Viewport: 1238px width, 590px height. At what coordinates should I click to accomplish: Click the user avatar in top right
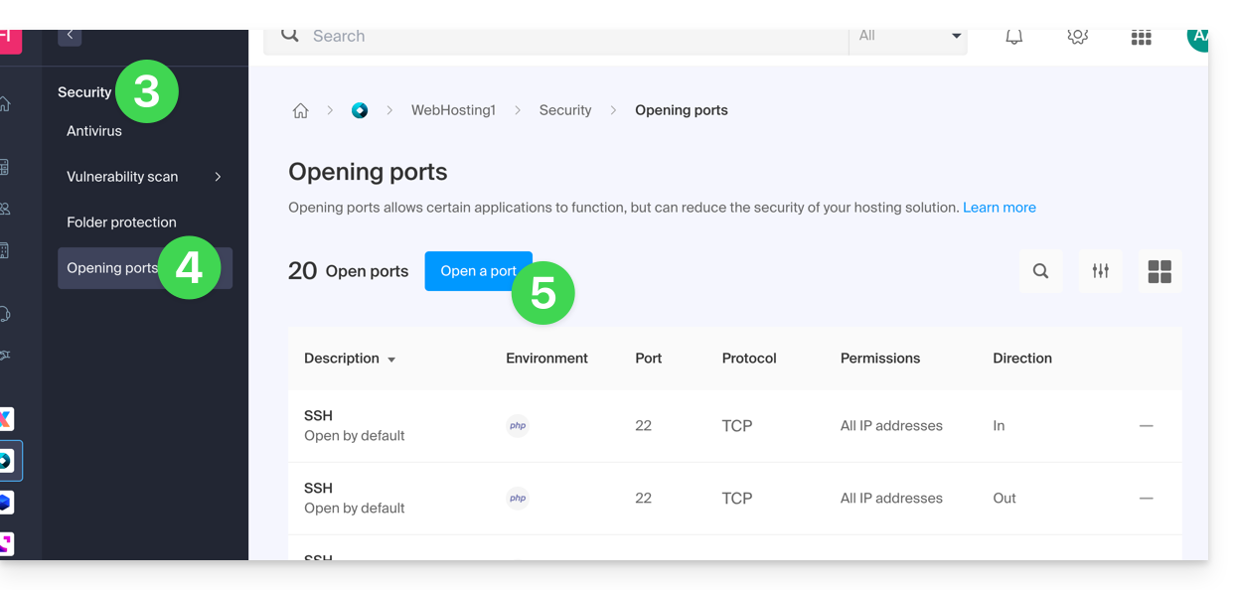tap(1197, 38)
